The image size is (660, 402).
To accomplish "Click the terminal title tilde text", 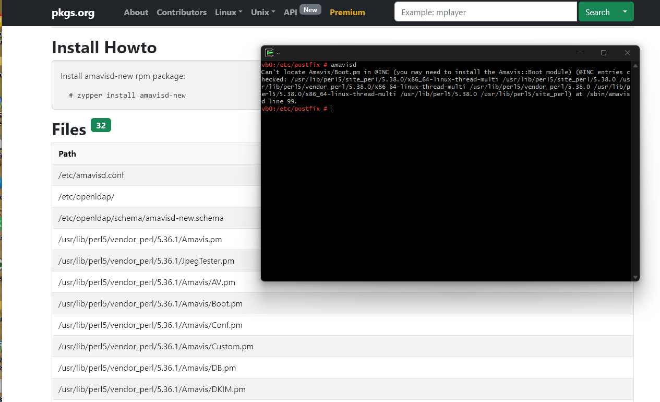I will tap(278, 53).
